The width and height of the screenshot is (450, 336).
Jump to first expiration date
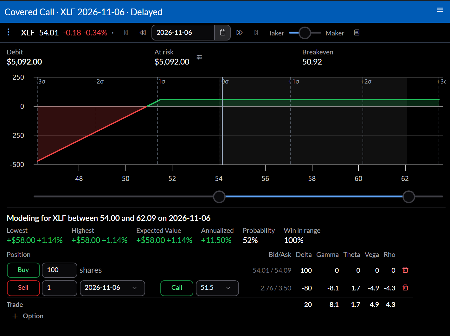point(126,33)
